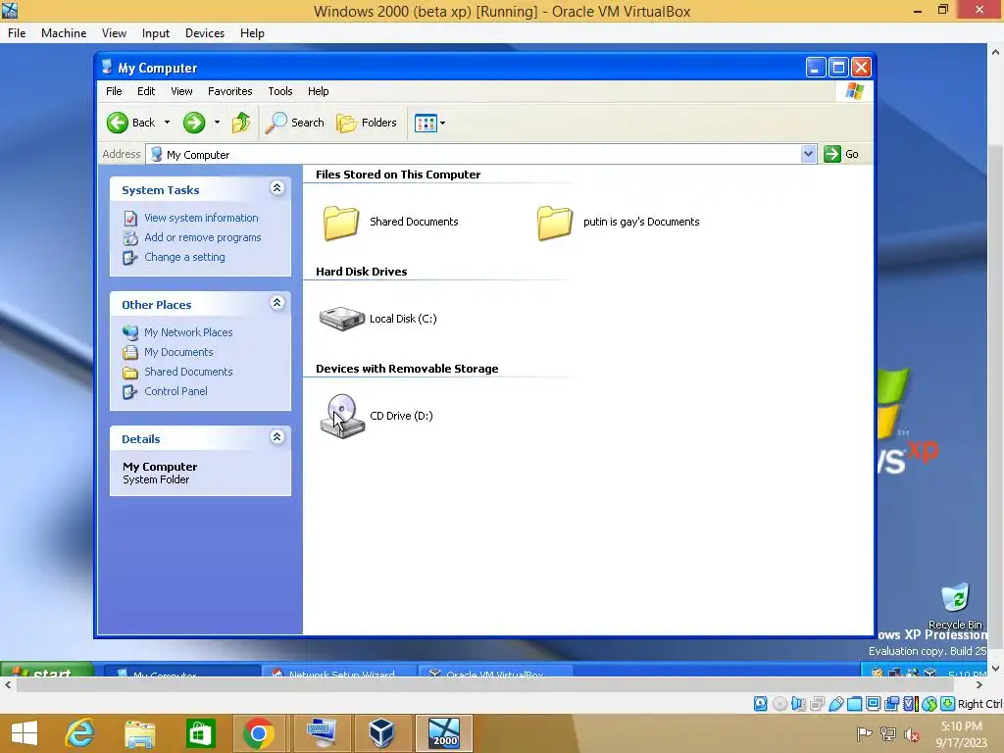
Task: Open My Computer View menu
Action: [181, 91]
